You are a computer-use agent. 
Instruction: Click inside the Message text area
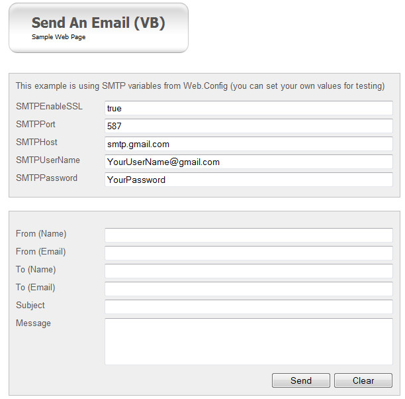[x=249, y=341]
